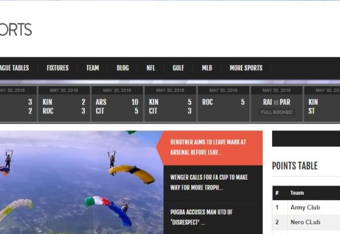Viewport: 340px width, 234px height.
Task: Select NFL in the navigation bar
Action: 151,68
